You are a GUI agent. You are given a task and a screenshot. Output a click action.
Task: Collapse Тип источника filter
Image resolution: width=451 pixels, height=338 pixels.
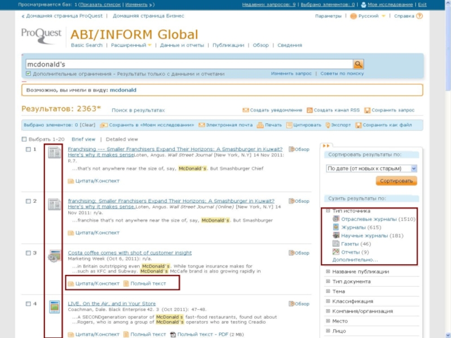point(328,211)
